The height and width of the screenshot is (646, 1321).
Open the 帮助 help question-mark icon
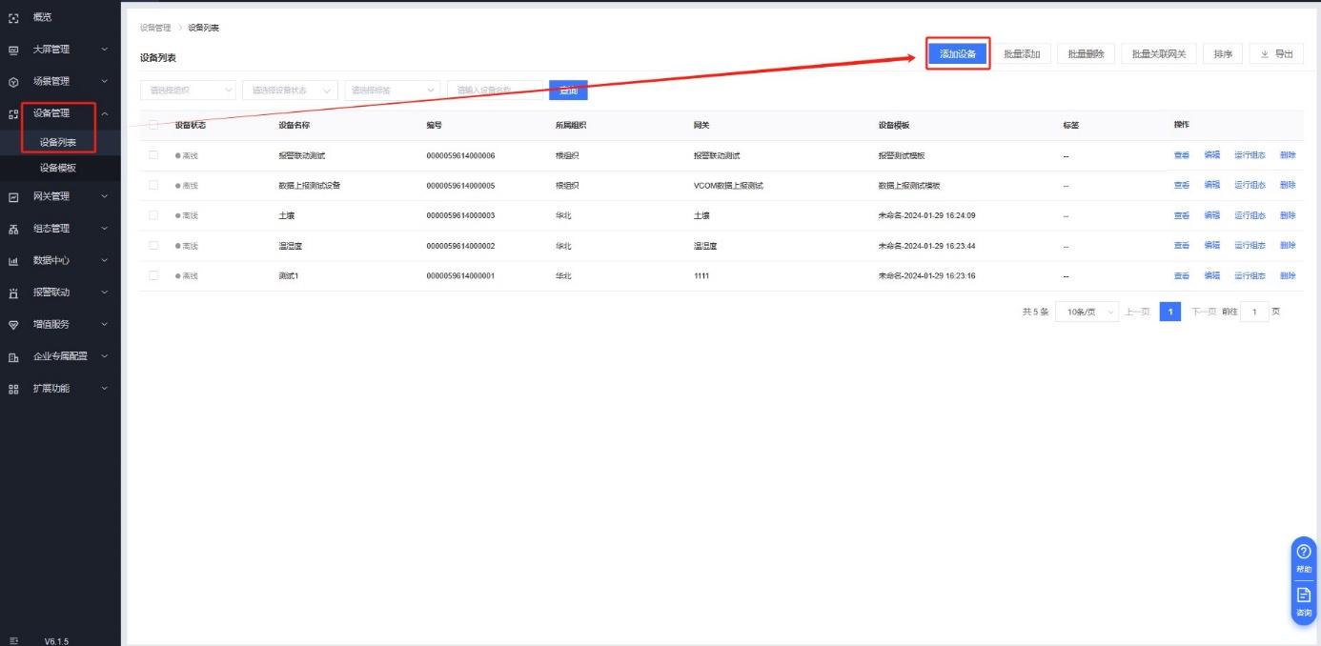point(1304,552)
